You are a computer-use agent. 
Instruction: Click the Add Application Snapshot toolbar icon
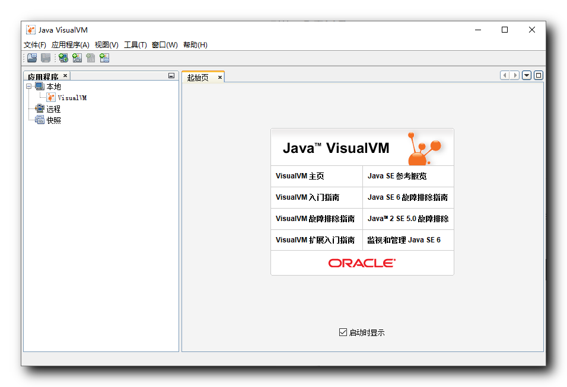[104, 58]
